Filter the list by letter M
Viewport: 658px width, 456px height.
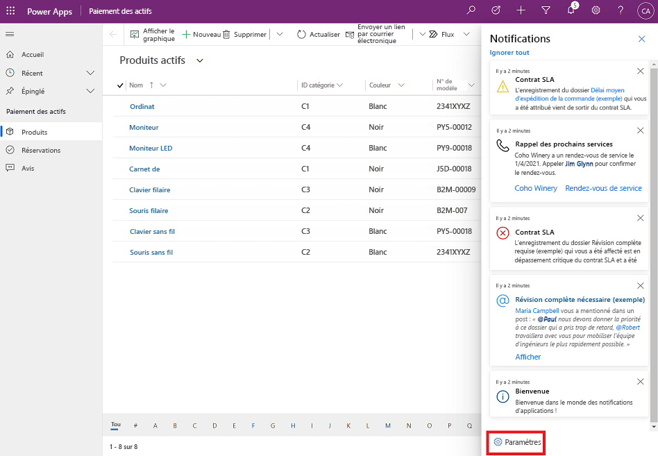pyautogui.click(x=388, y=425)
